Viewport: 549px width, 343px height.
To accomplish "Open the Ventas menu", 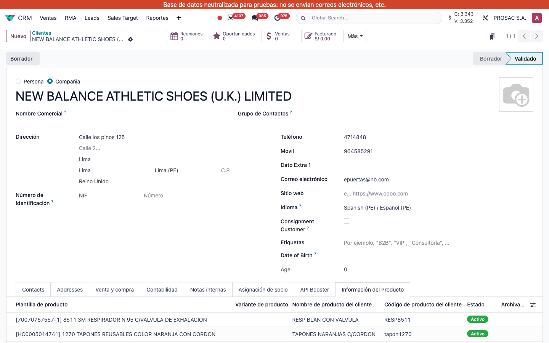I will coord(48,18).
